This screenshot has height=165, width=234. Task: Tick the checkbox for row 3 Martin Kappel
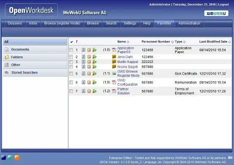pyautogui.click(x=71, y=62)
